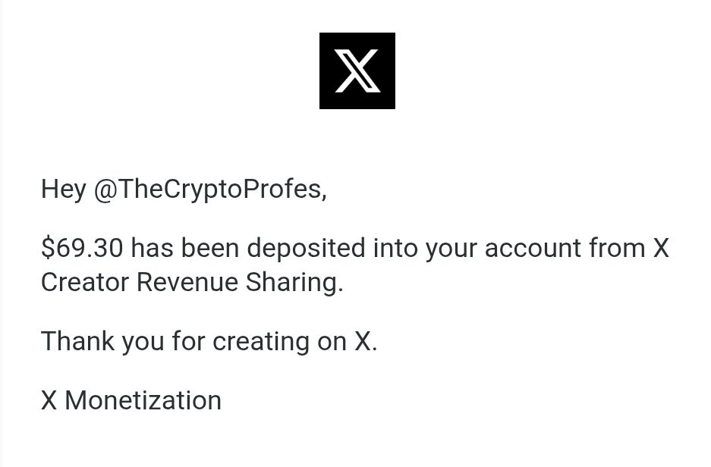The image size is (711, 467).
Task: Click the word Creator
Action: click(x=85, y=282)
